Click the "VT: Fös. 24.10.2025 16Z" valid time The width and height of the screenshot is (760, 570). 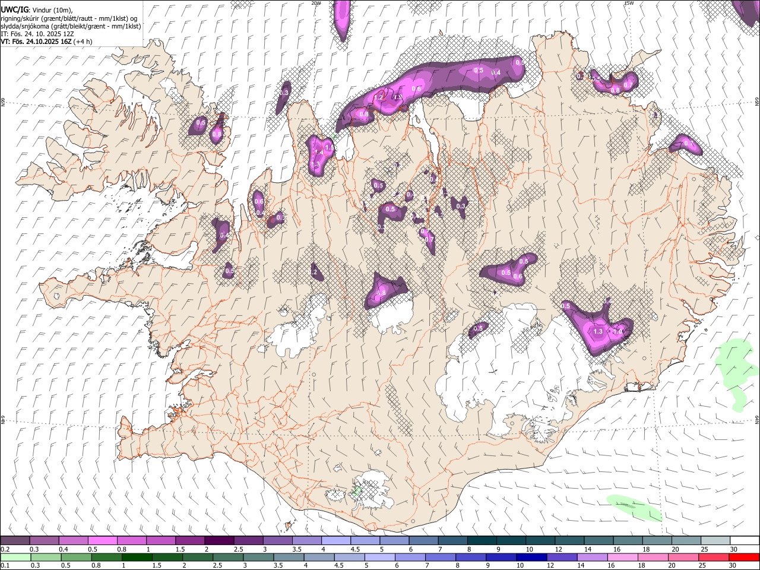pyautogui.click(x=36, y=42)
